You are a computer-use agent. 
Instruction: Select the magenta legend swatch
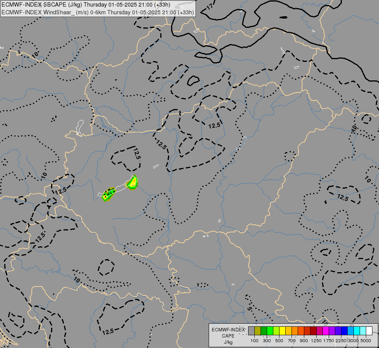click(326, 331)
